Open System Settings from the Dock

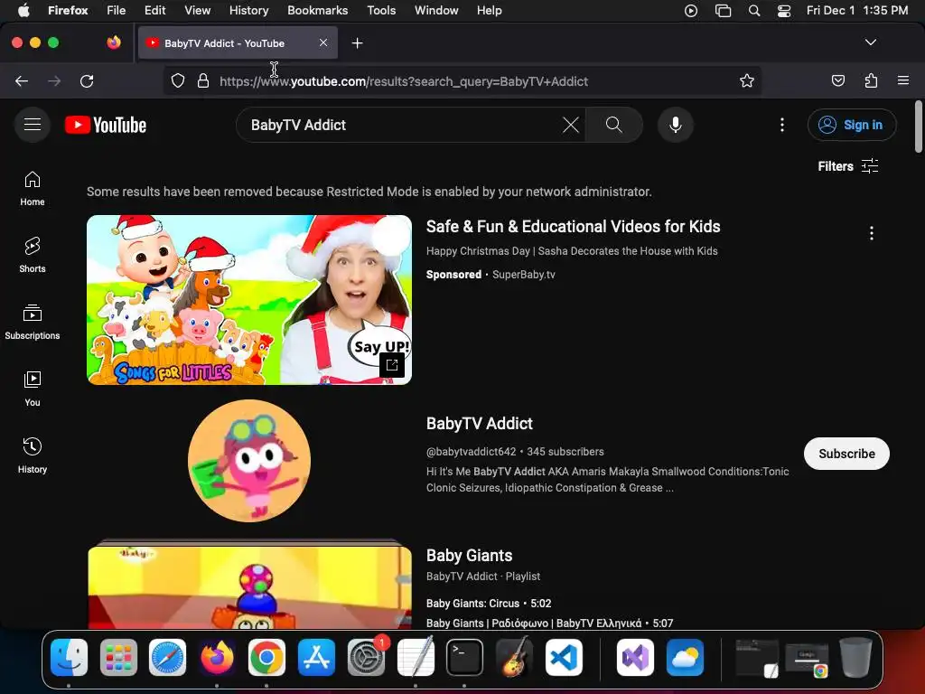click(366, 657)
